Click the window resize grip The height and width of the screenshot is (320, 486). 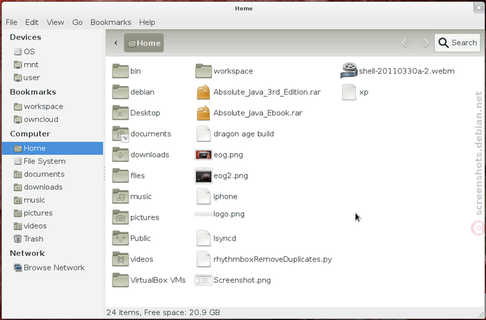[x=481, y=314]
